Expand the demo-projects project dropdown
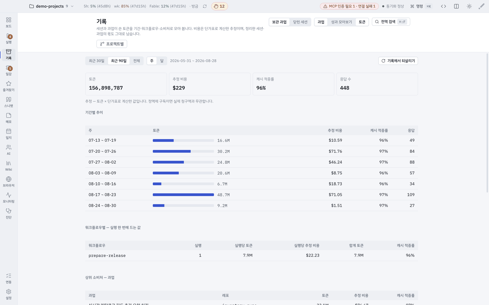Screen dimensions: 489x305 click(x=51, y=6)
